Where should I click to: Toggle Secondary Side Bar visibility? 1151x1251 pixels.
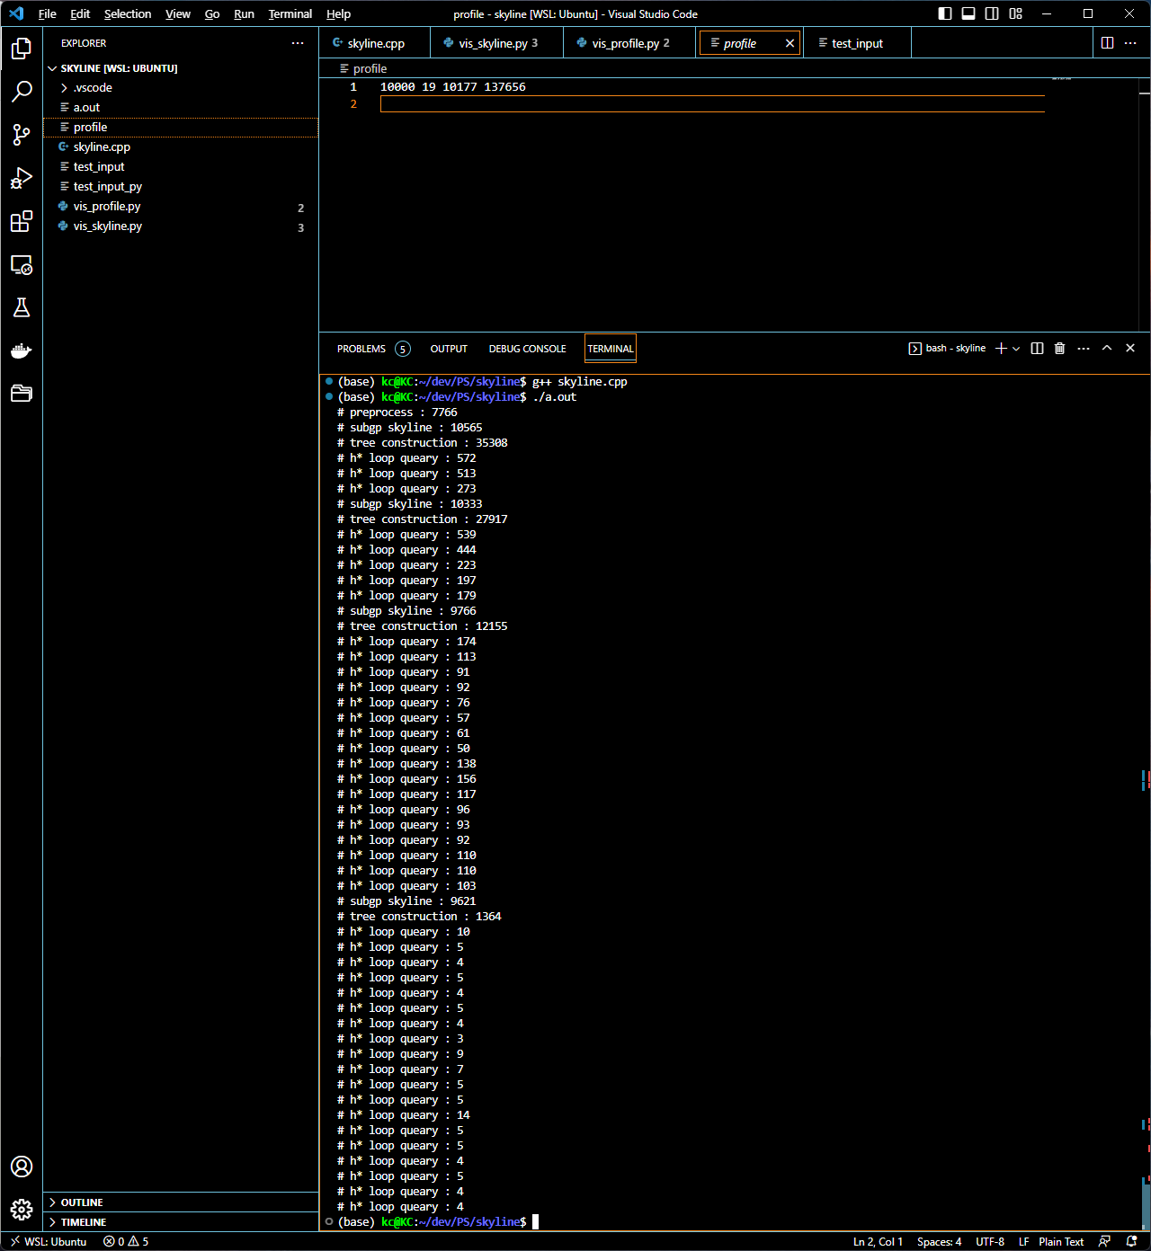992,13
